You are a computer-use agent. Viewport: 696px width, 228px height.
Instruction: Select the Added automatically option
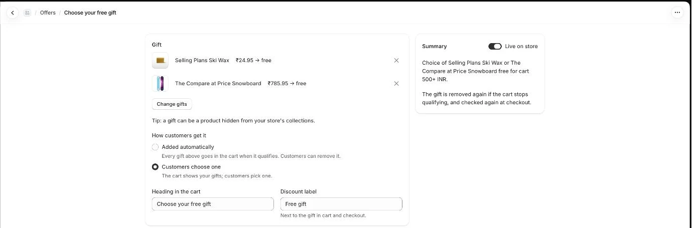click(155, 147)
